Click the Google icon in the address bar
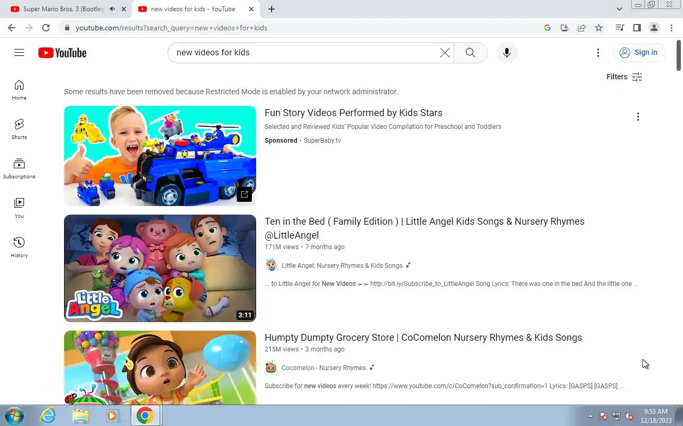Image resolution: width=683 pixels, height=426 pixels. point(547,28)
